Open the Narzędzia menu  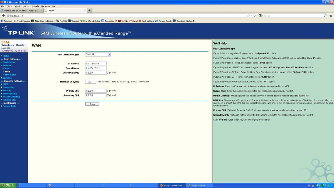pos(45,6)
